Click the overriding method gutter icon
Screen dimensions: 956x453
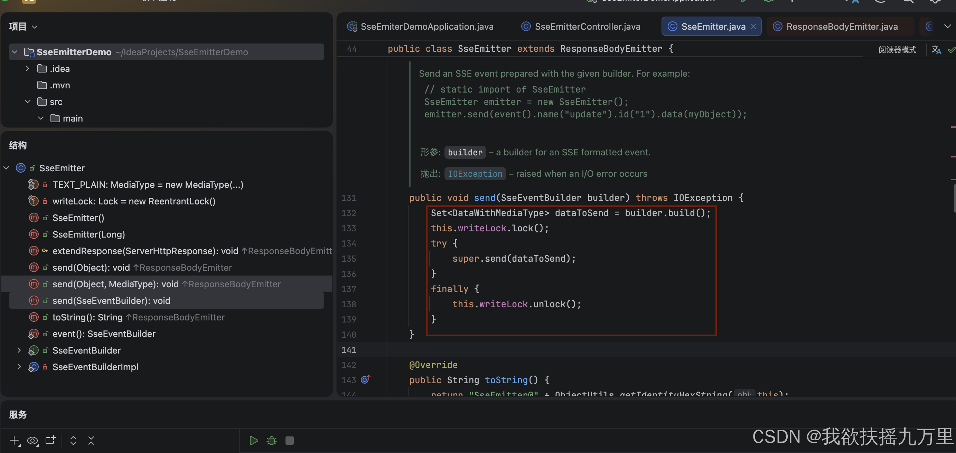coord(366,379)
